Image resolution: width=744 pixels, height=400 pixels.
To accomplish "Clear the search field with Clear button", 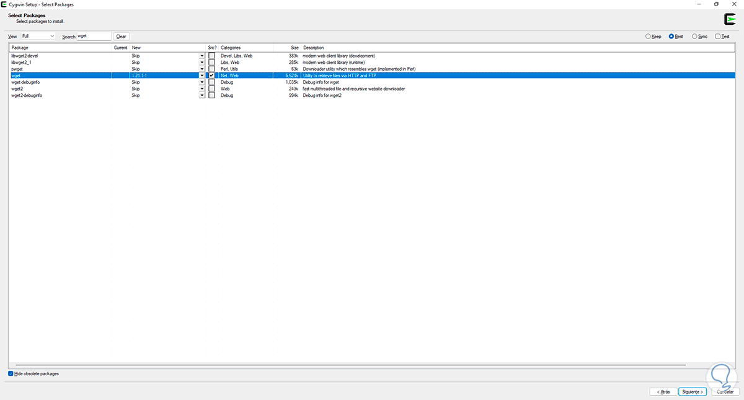I will click(122, 37).
